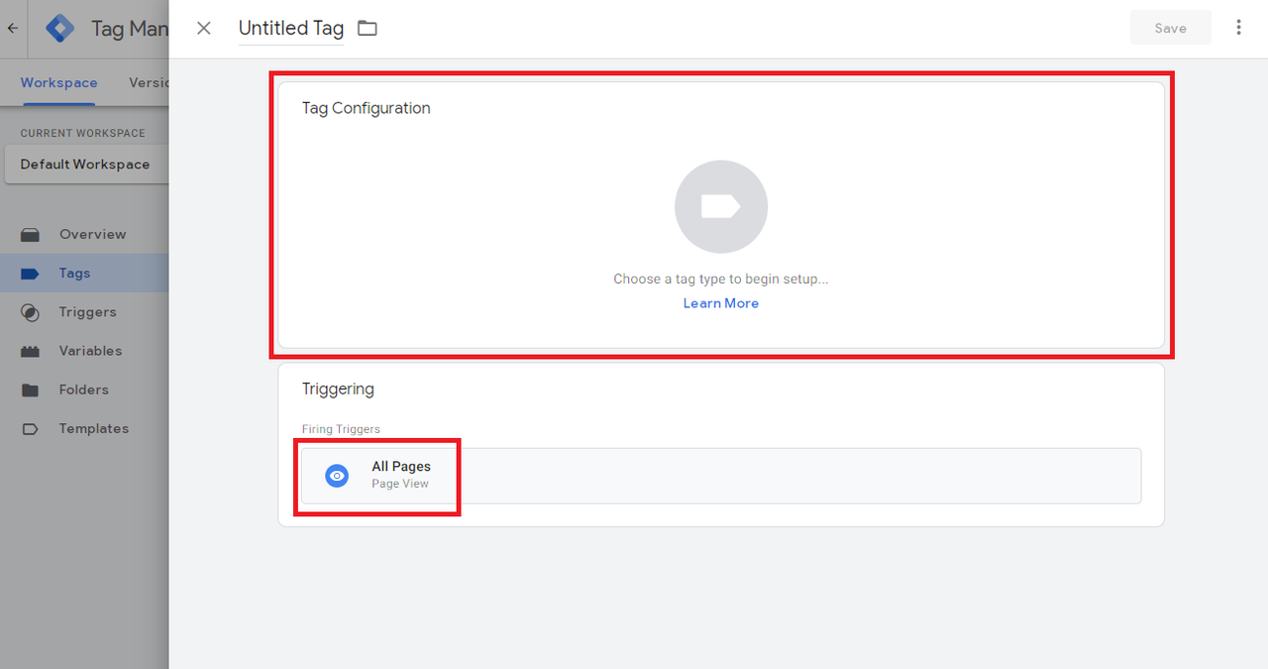Open the Default Workspace selector

[86, 165]
